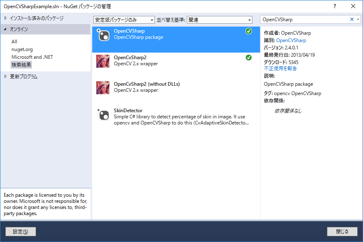363x242 pixels.
Task: Select the OpenCvSharp2 package title
Action: click(x=130, y=58)
